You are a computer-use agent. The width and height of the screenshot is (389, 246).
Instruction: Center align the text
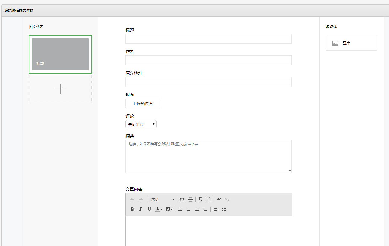click(x=189, y=209)
